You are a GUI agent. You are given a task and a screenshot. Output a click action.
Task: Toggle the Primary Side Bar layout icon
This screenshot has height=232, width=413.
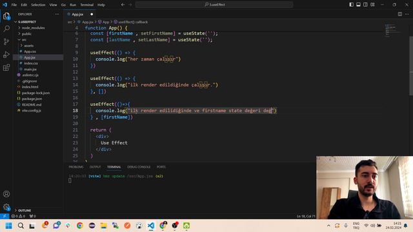click(x=351, y=5)
